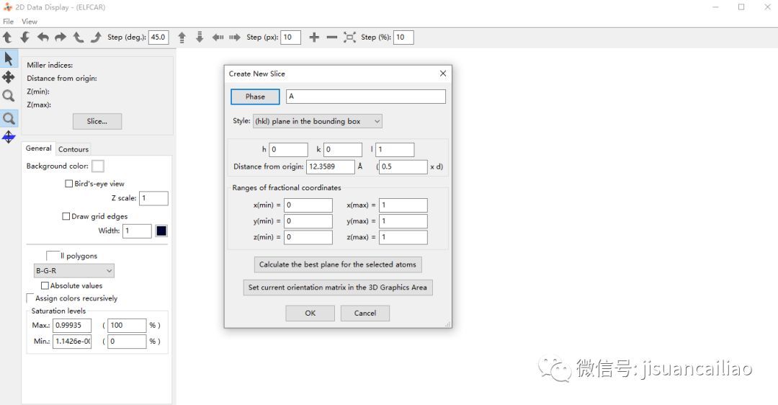Choose the Select arrow tool in sidebar
Image resolution: width=778 pixels, height=405 pixels.
point(9,58)
